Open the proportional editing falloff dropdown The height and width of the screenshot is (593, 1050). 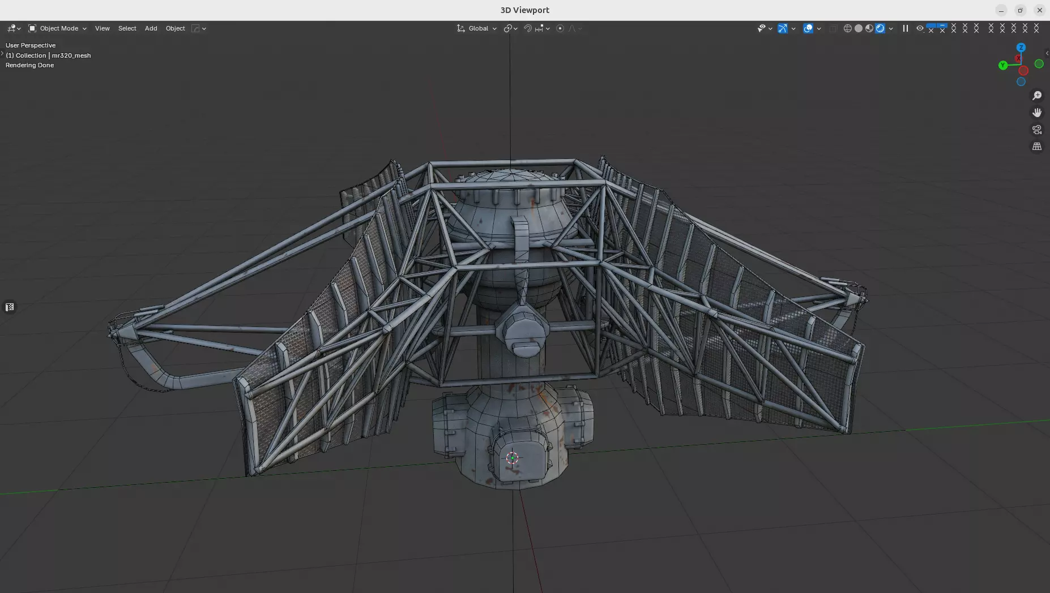pos(575,28)
